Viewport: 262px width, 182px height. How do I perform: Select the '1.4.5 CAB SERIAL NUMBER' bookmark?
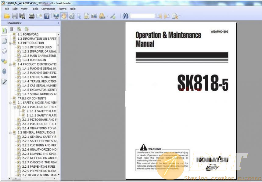(39, 86)
